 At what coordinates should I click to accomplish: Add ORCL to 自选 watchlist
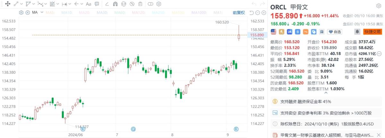[335, 32]
